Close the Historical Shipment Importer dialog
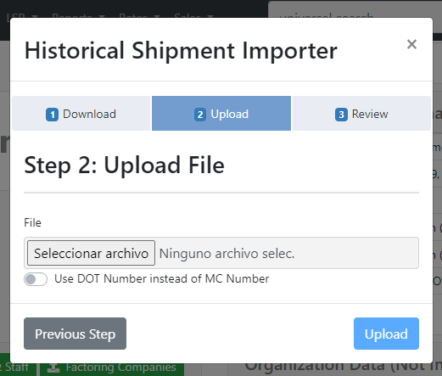 pyautogui.click(x=411, y=44)
